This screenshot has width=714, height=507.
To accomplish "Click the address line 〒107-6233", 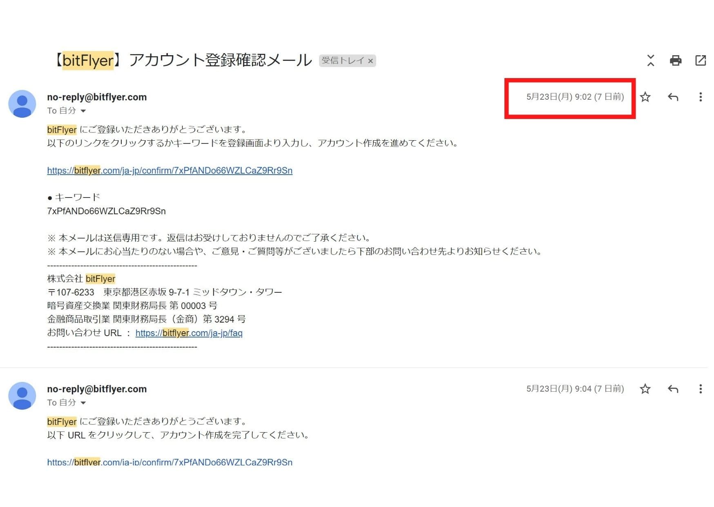I will [165, 292].
